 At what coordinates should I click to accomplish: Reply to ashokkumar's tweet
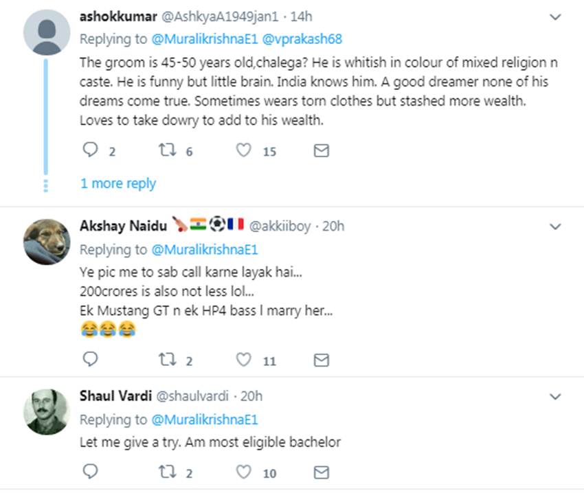point(91,150)
